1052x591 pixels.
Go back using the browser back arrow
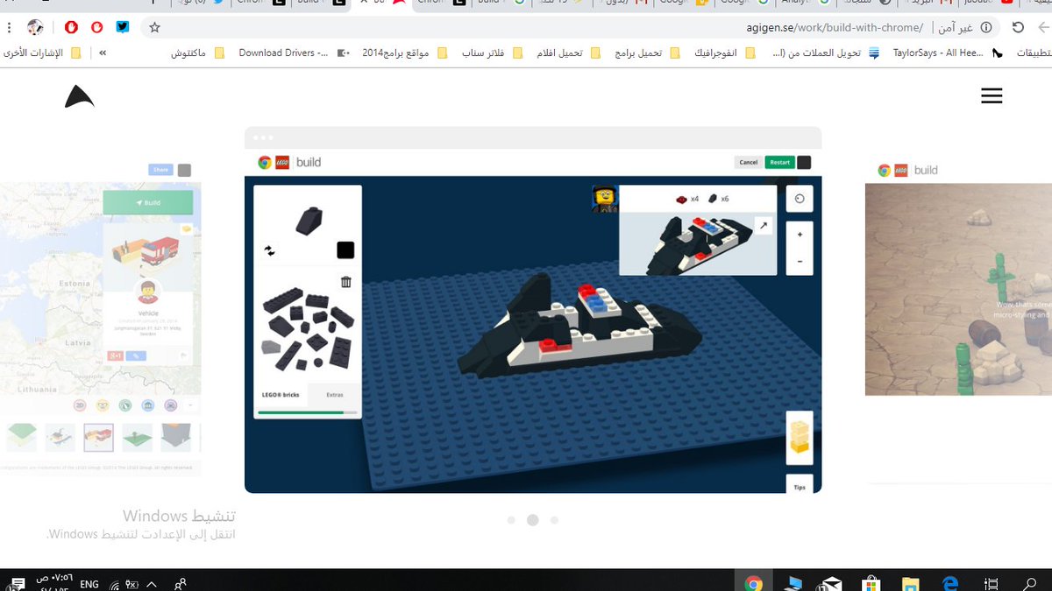(1043, 27)
